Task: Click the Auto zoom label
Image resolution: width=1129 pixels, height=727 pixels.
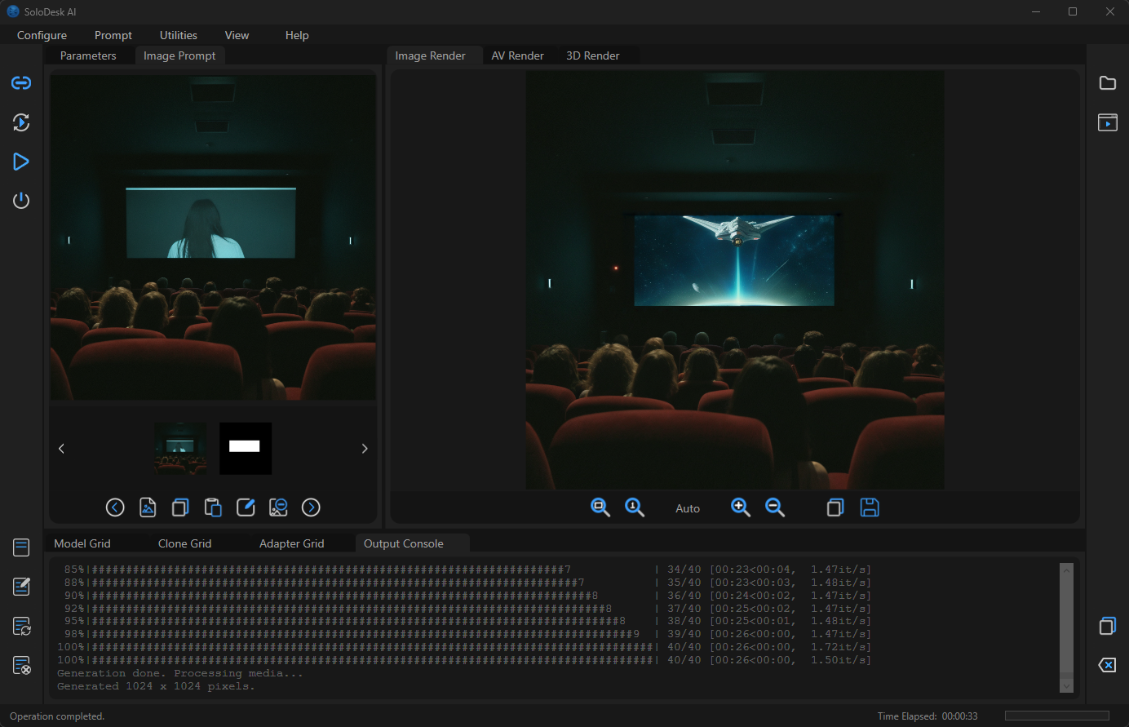Action: [x=688, y=508]
